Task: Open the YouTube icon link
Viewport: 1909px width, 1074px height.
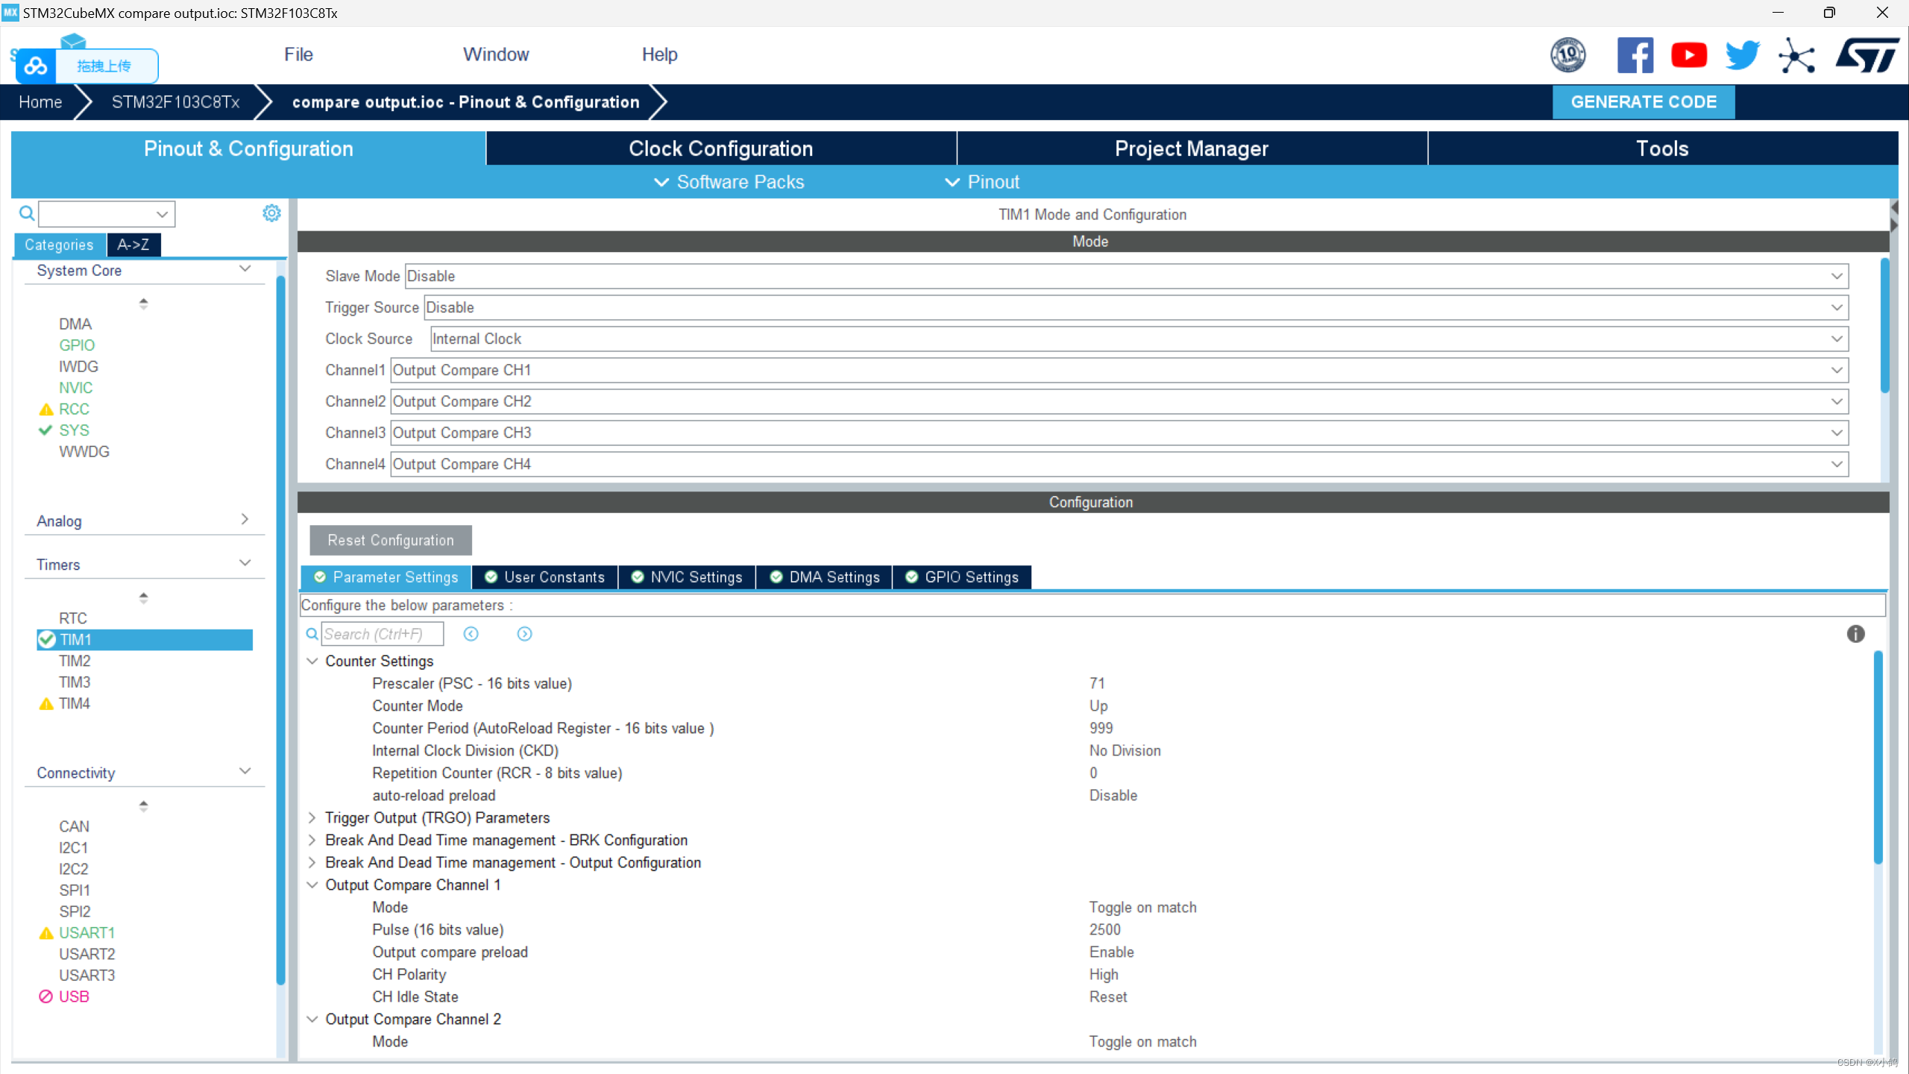Action: pyautogui.click(x=1689, y=55)
